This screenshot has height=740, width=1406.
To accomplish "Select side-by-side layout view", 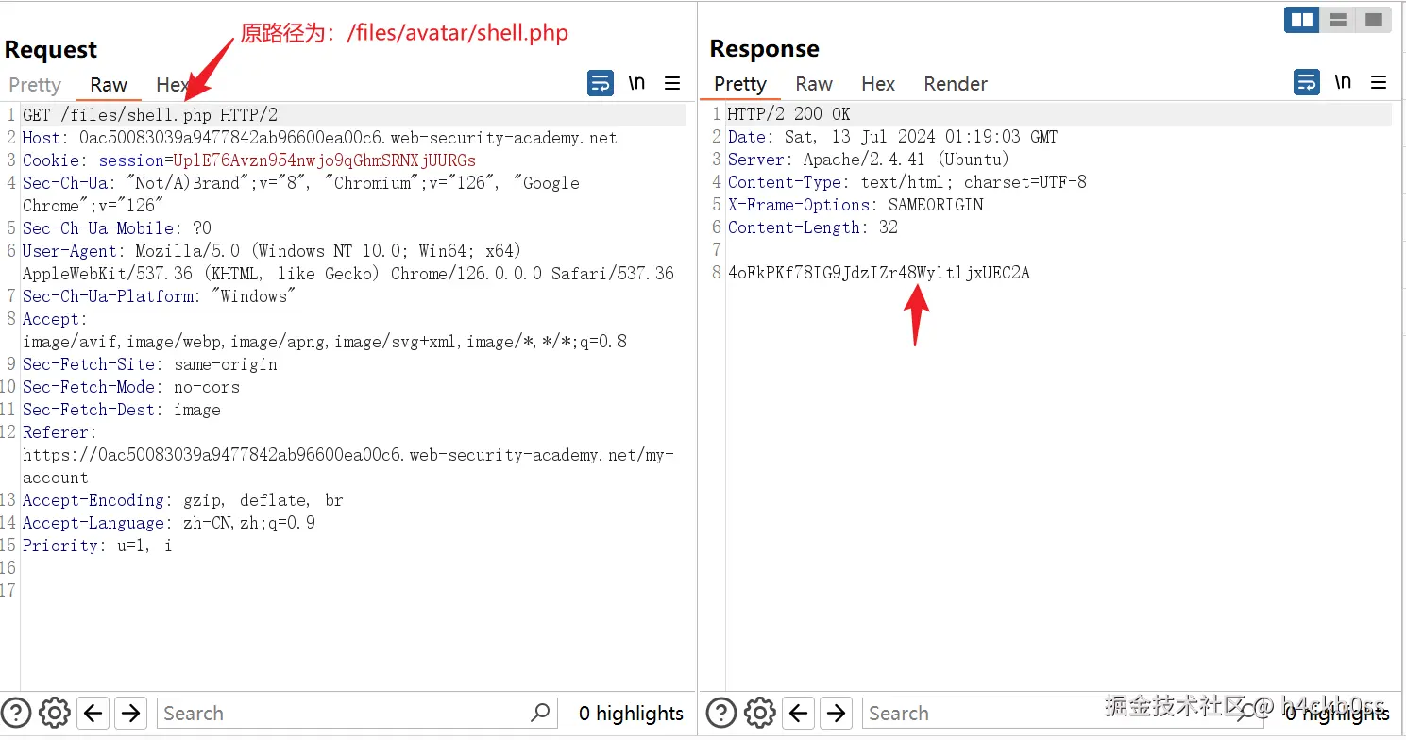I will click(x=1302, y=20).
